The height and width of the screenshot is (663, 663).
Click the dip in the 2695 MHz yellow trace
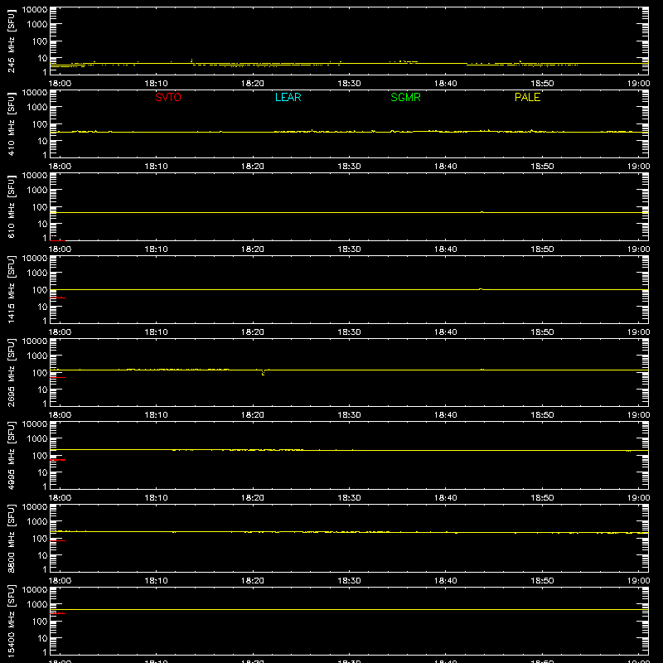click(x=263, y=372)
